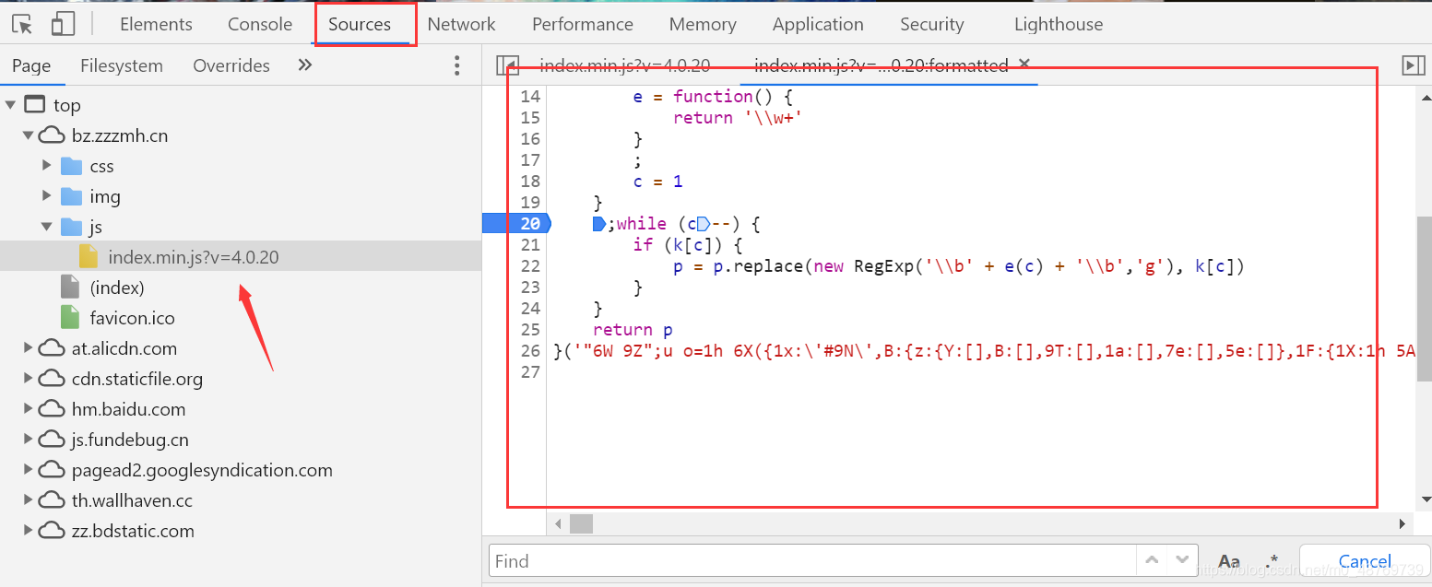Activate the inspect element picker icon
The height and width of the screenshot is (587, 1432).
[22, 24]
